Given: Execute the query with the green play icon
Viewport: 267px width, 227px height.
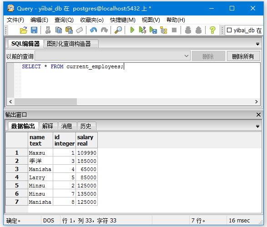Looking at the screenshot, I should coord(132,30).
